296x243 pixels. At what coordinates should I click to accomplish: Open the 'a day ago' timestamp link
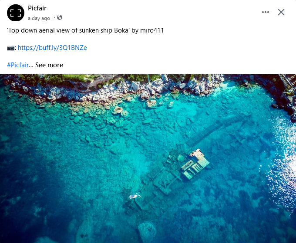[39, 18]
